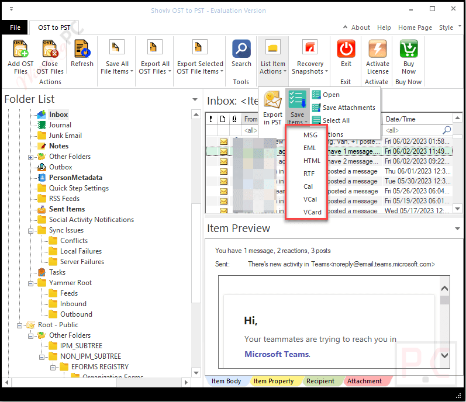This screenshot has width=466, height=402.
Task: Open the File tab
Action: coord(15,27)
